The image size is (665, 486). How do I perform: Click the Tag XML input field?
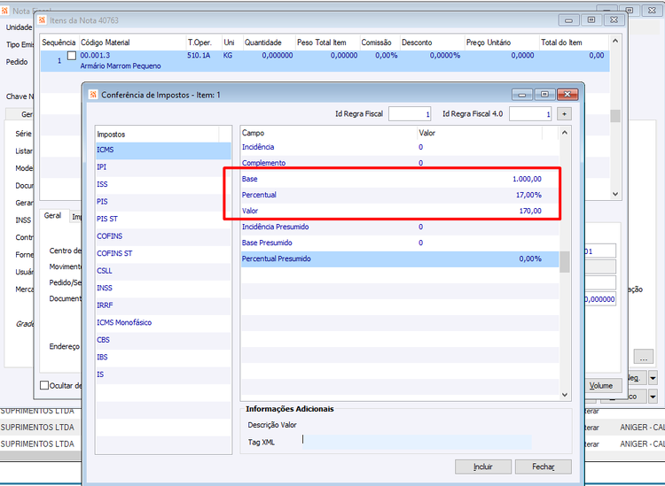pyautogui.click(x=416, y=442)
